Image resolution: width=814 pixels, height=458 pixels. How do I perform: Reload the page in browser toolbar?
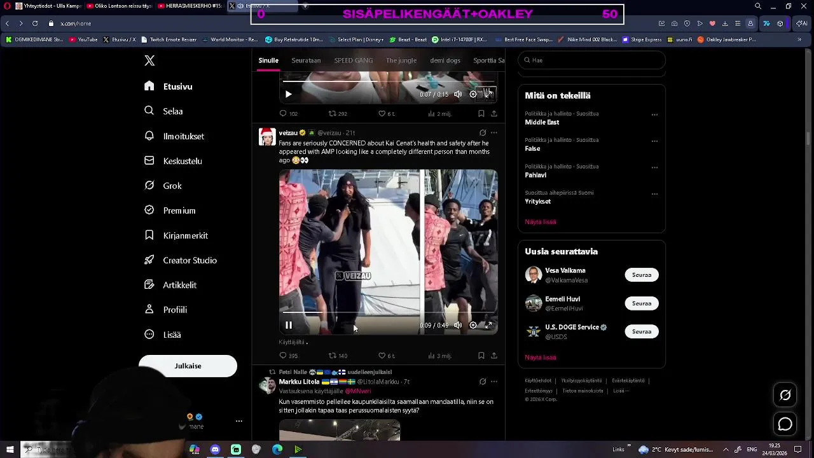click(x=35, y=24)
